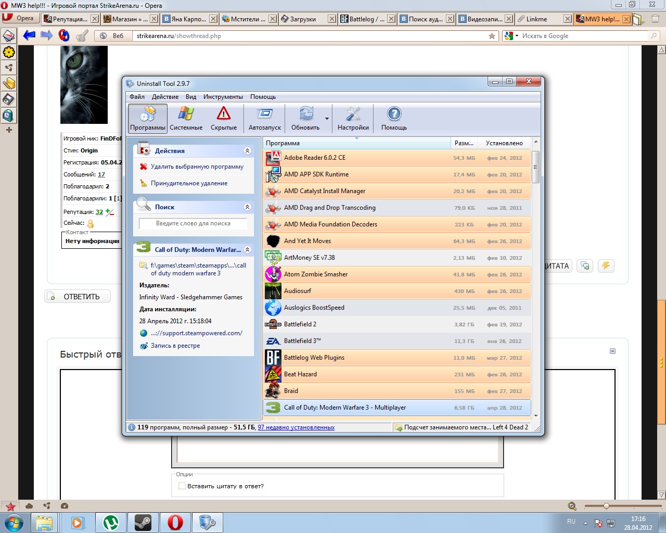The height and width of the screenshot is (533, 666).
Task: Focus the program search field
Action: click(193, 224)
